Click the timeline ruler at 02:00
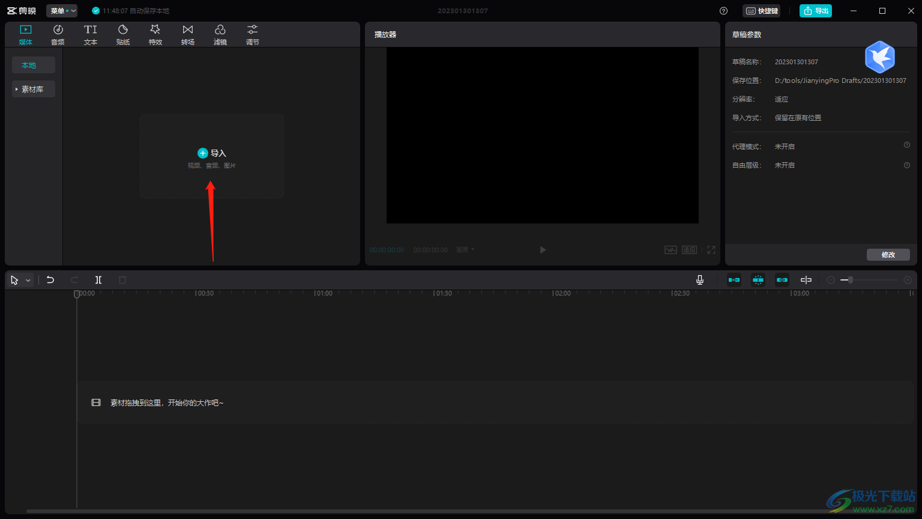Screen dimensions: 922x519 tap(562, 293)
